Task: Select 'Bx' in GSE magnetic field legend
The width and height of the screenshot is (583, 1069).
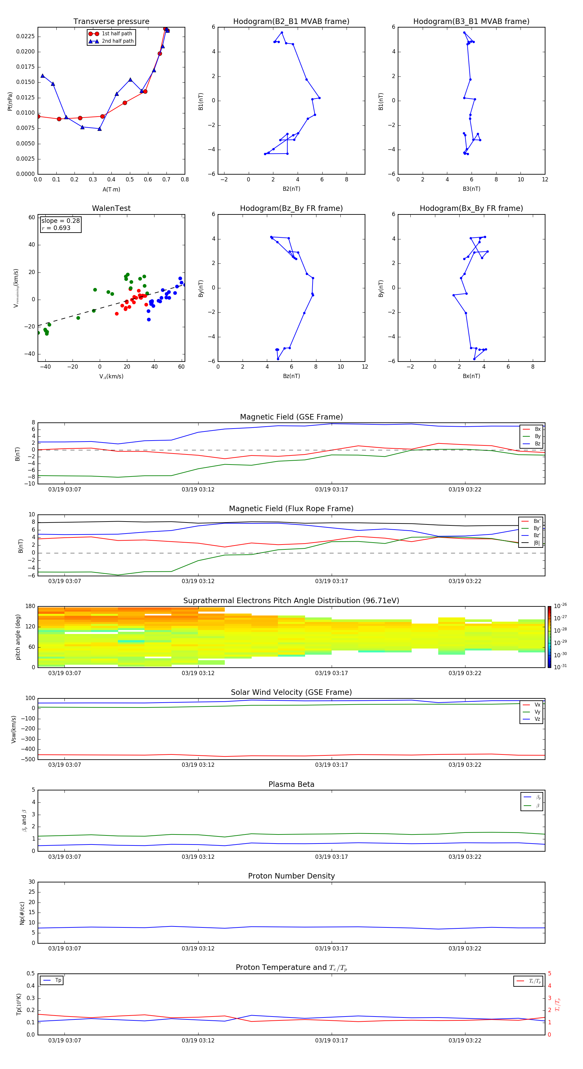Action: click(532, 429)
